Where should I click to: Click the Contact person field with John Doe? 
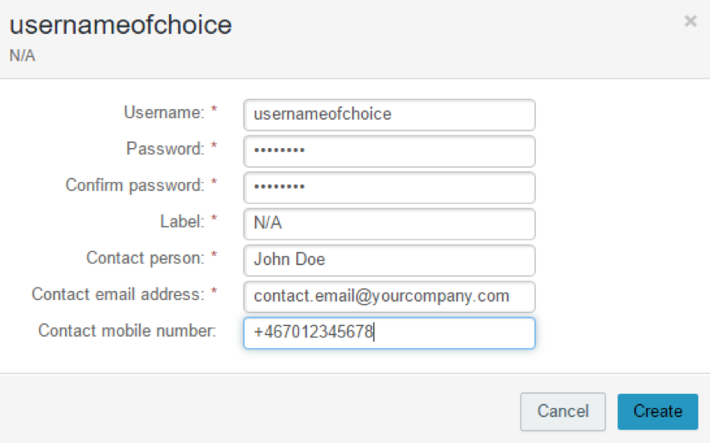[389, 260]
